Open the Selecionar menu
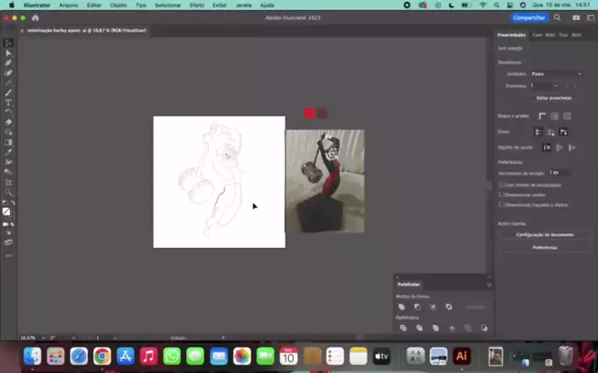The width and height of the screenshot is (598, 373). pos(168,5)
